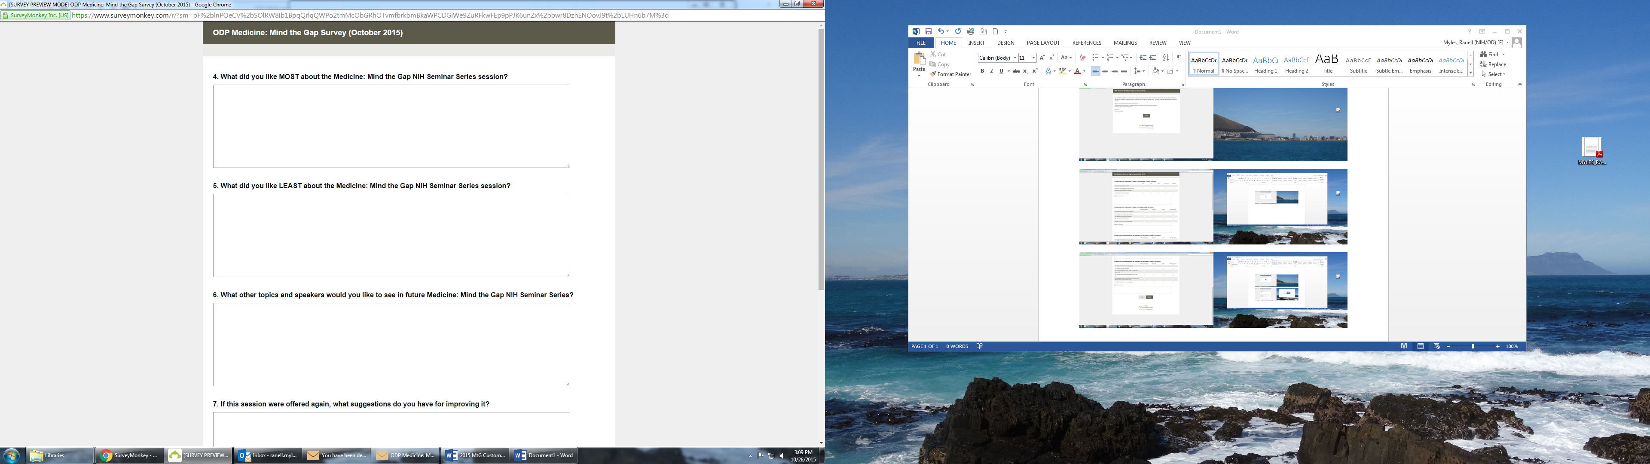This screenshot has width=1650, height=464.
Task: Click the survey question 4 answer text box
Action: (391, 126)
